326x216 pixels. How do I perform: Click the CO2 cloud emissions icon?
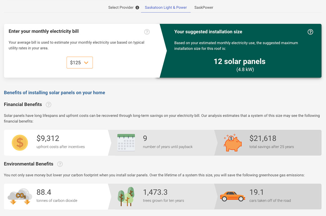pos(20,196)
